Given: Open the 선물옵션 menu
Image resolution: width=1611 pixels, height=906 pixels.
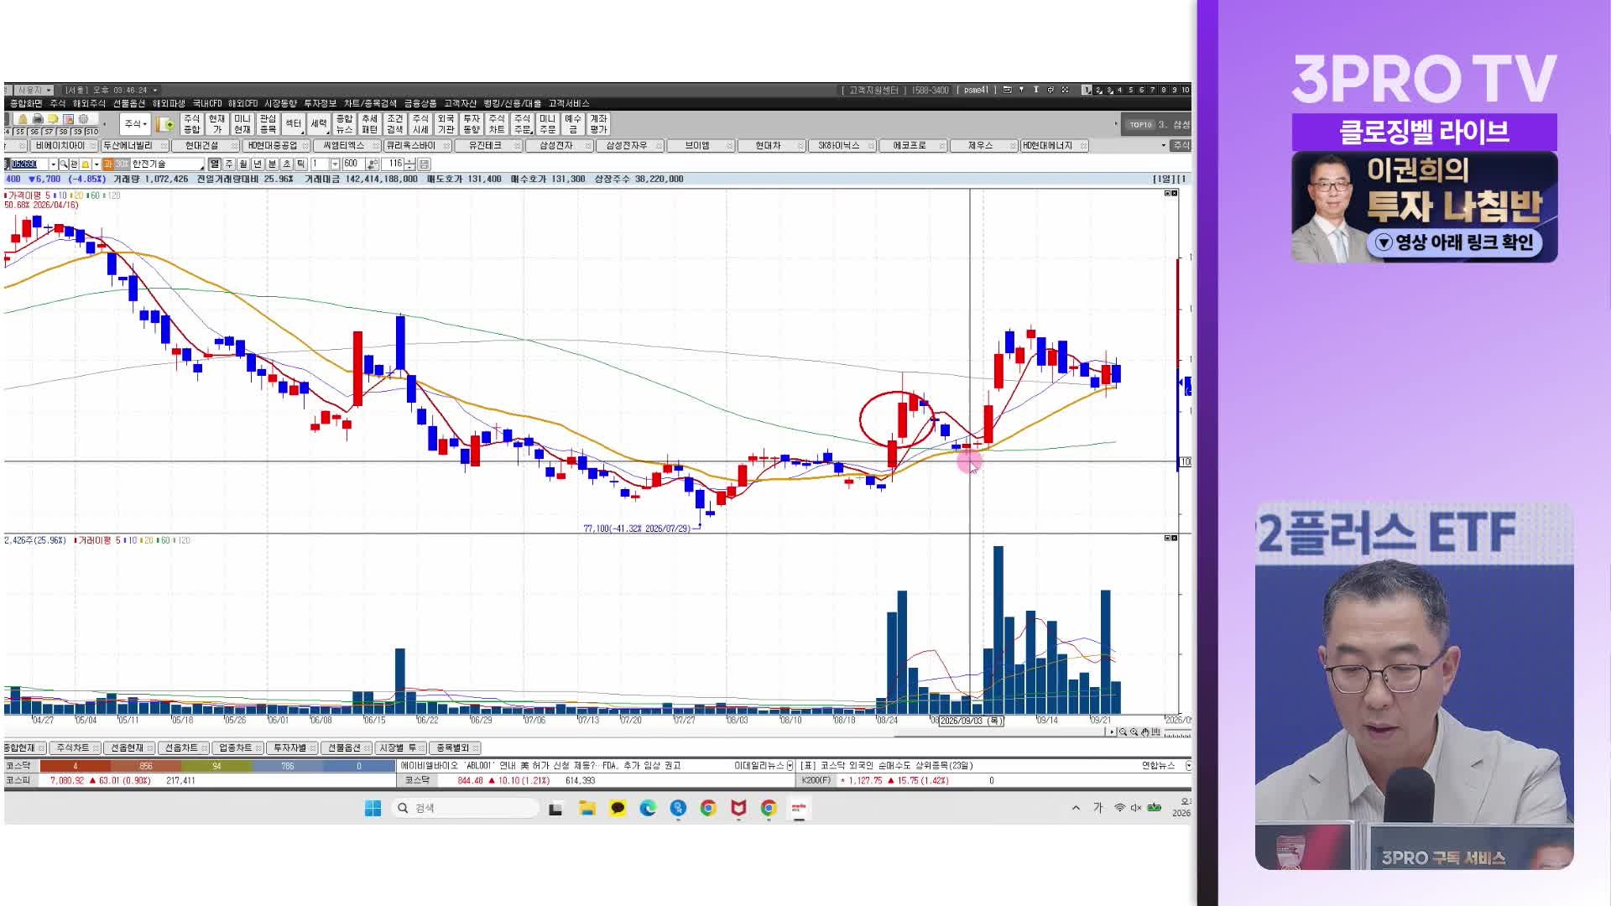Looking at the screenshot, I should (x=129, y=103).
